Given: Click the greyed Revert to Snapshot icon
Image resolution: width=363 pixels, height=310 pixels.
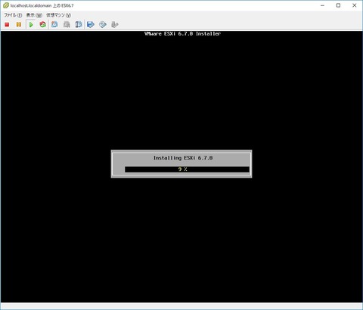Looking at the screenshot, I should [x=67, y=24].
